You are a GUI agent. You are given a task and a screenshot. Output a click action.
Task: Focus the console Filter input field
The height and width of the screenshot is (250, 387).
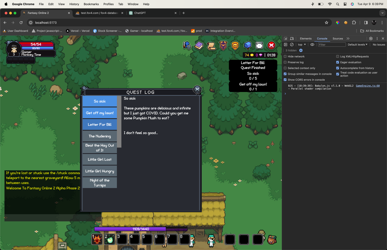coord(332,45)
